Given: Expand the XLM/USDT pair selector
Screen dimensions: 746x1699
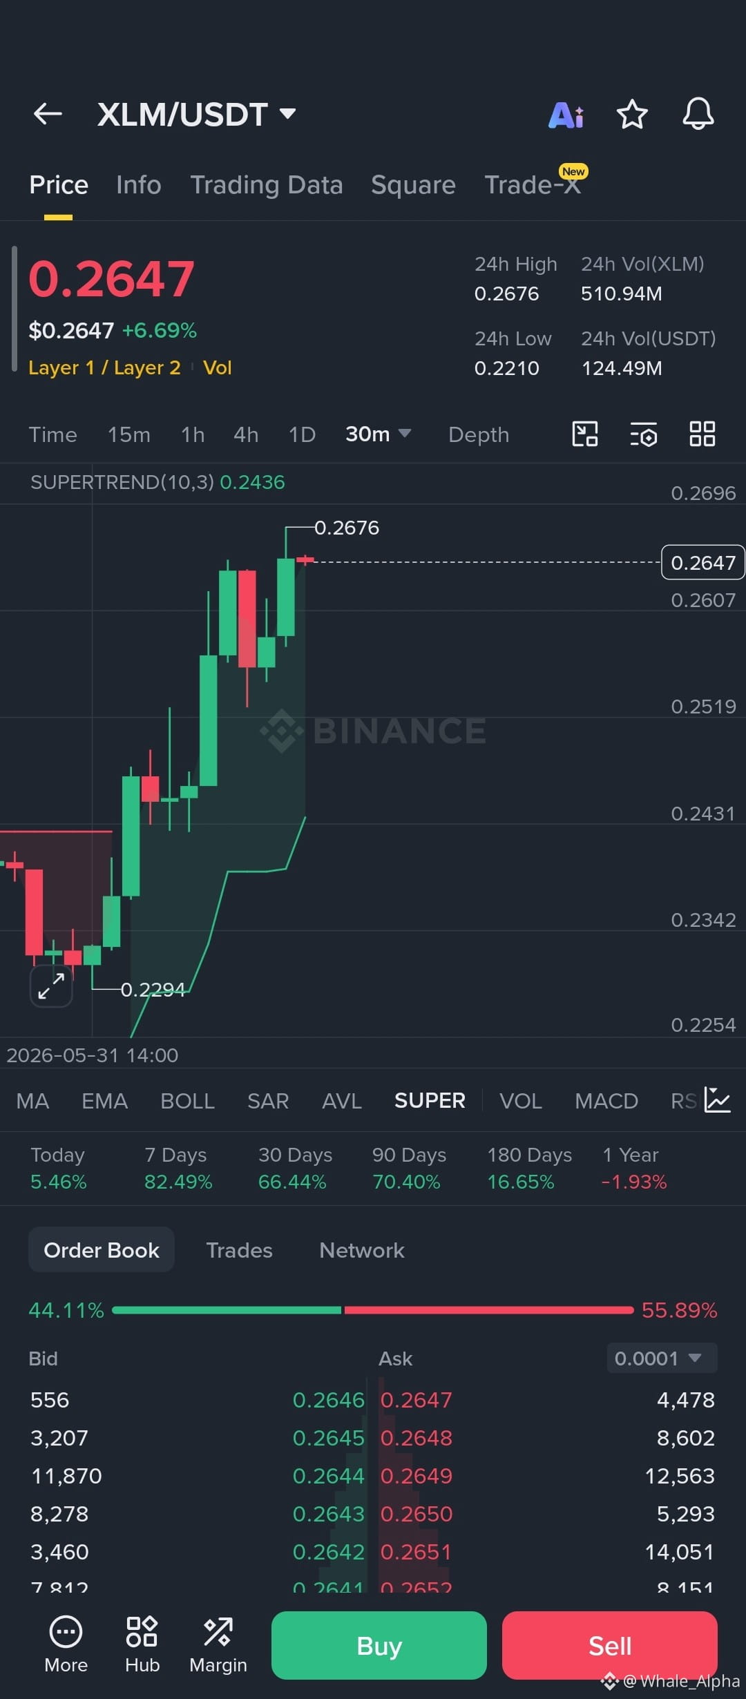Looking at the screenshot, I should point(197,114).
